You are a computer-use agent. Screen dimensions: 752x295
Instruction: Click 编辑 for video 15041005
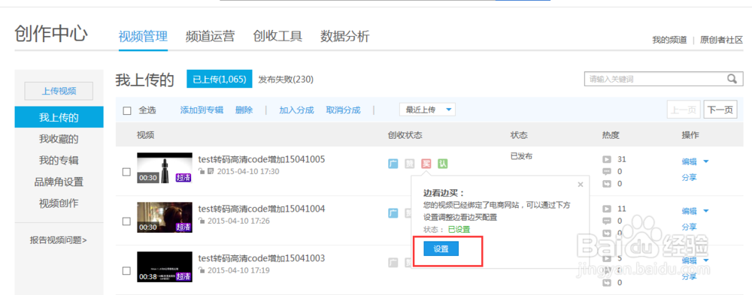click(x=689, y=162)
